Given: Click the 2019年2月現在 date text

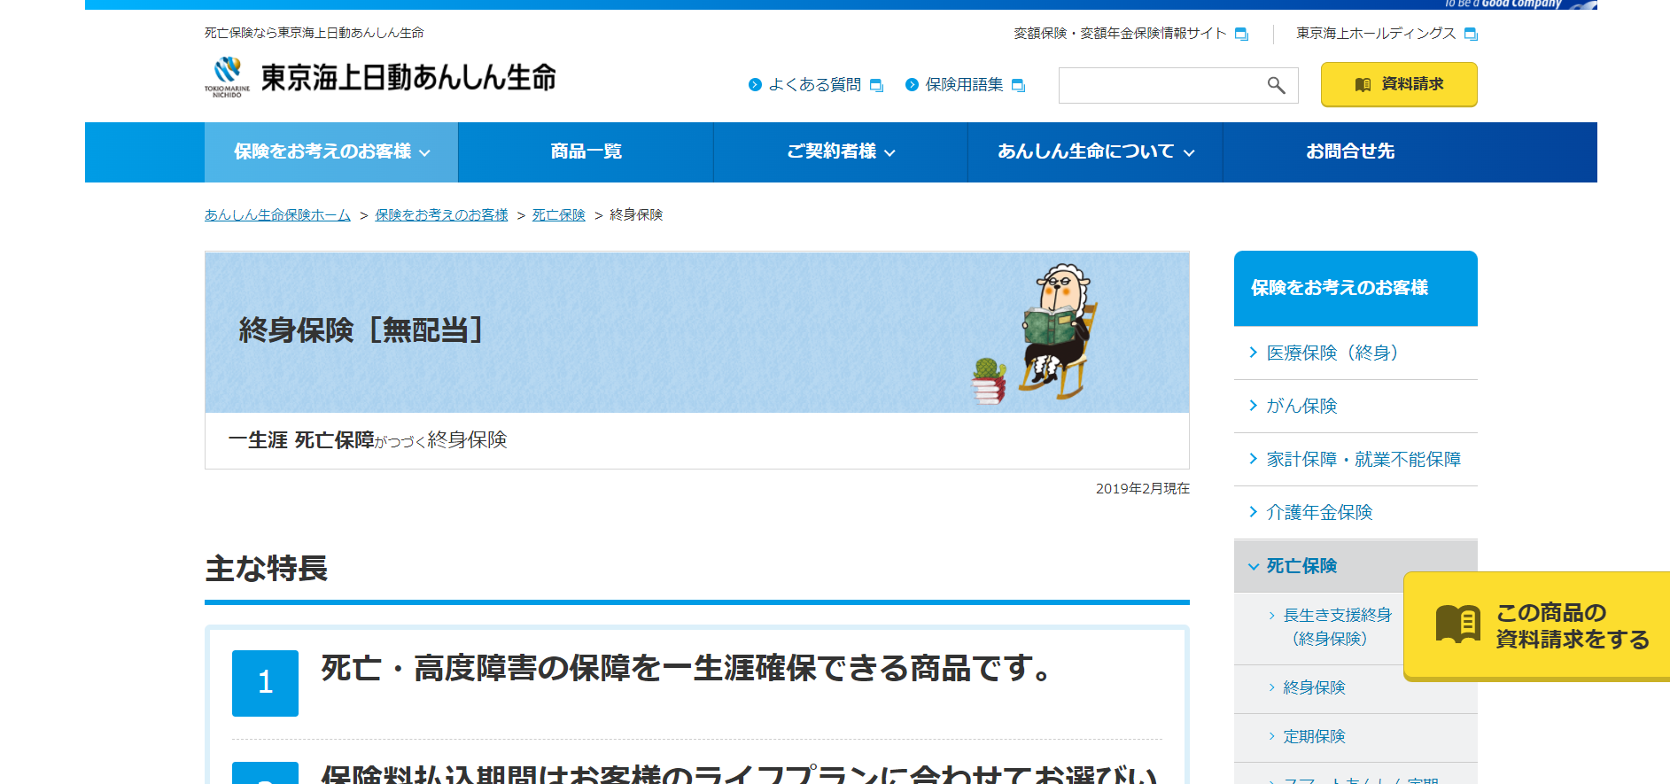Looking at the screenshot, I should click(1142, 488).
